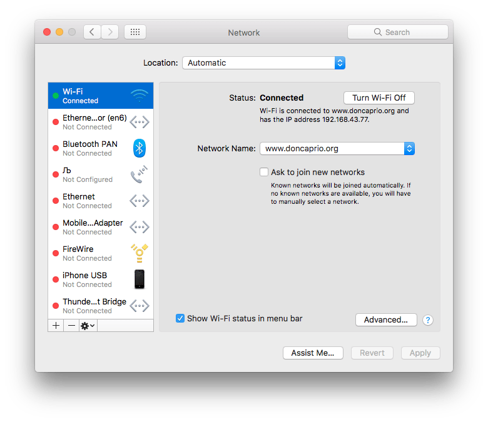The width and height of the screenshot is (488, 422).
Task: Click the Revert button
Action: [x=372, y=353]
